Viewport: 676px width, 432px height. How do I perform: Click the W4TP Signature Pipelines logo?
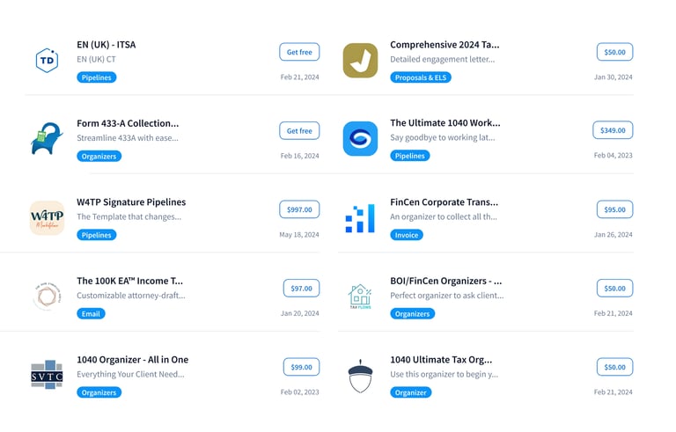pos(47,217)
